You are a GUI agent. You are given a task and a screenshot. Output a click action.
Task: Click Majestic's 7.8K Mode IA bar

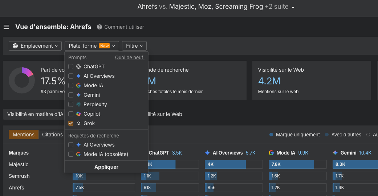(298, 164)
